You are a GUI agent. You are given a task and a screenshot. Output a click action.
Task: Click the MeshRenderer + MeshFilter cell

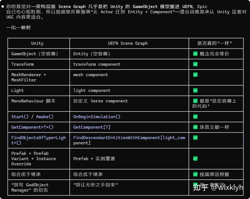click(x=39, y=77)
